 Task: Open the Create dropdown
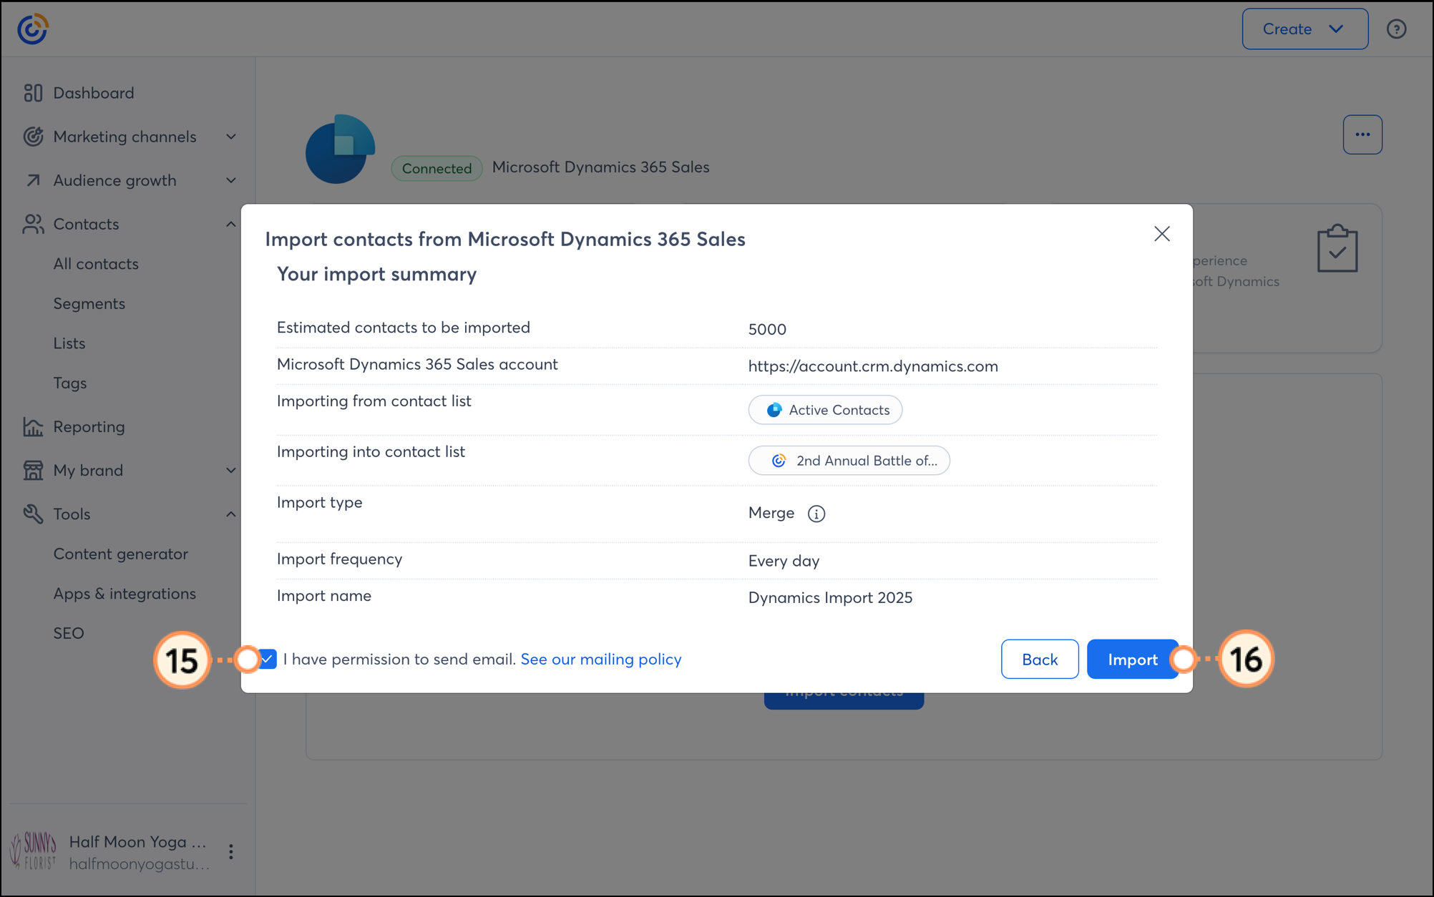tap(1304, 29)
